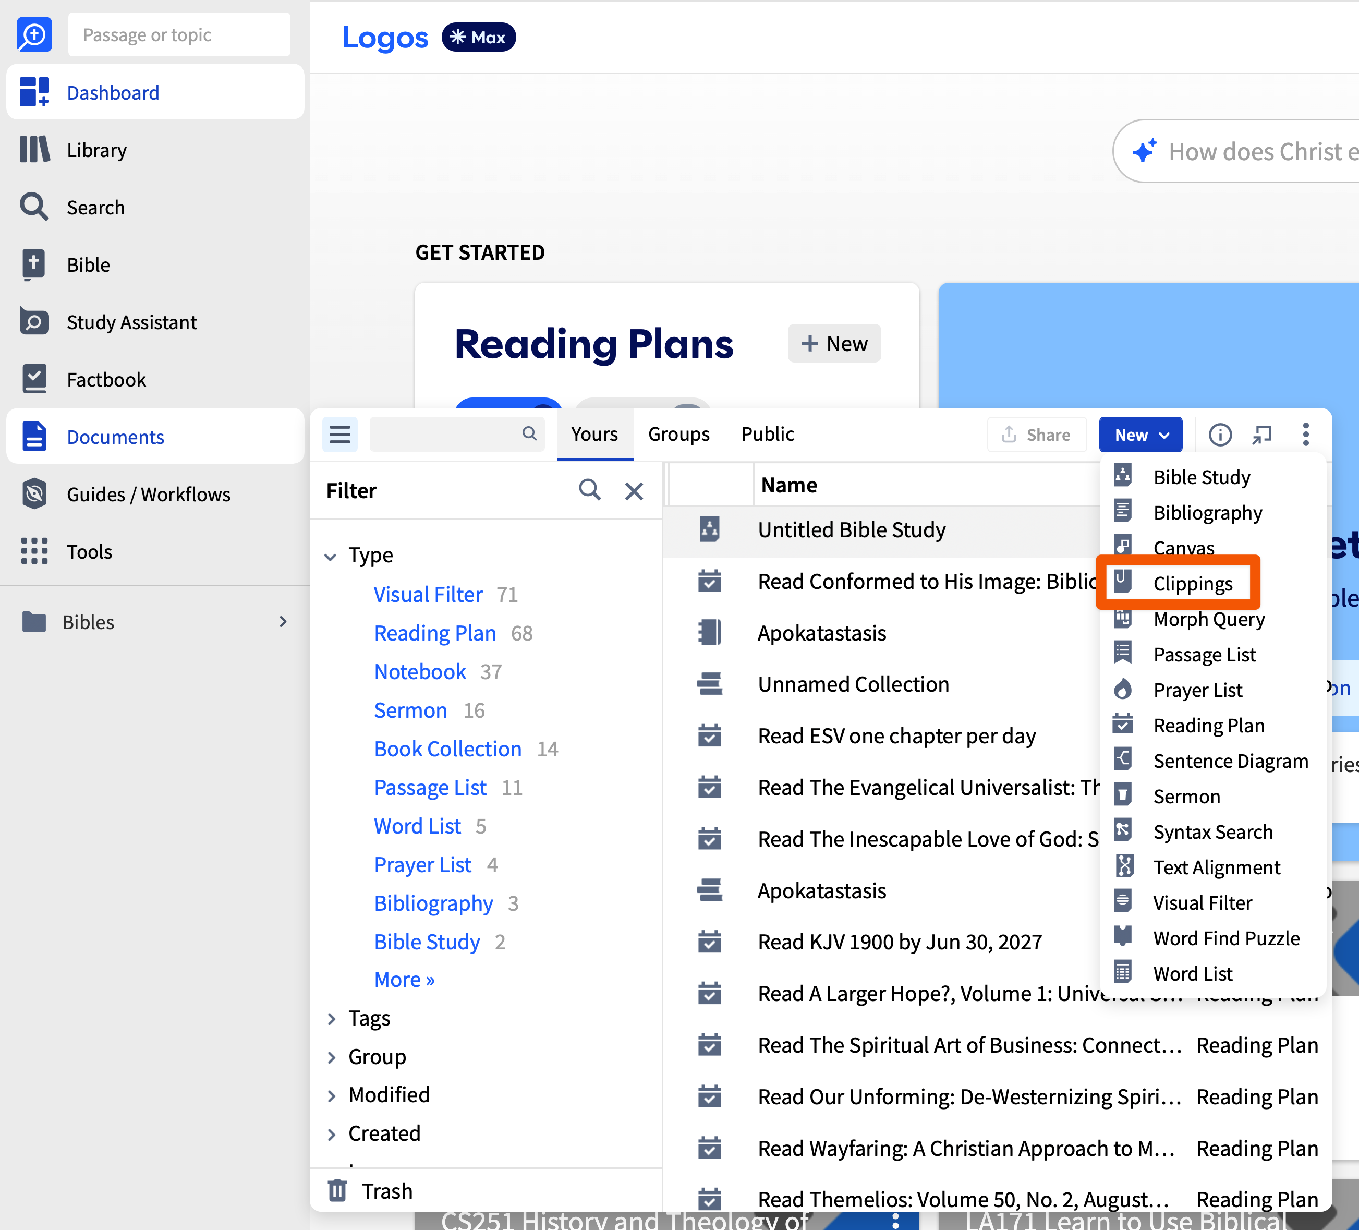Click the documents search input field

pyautogui.click(x=457, y=435)
